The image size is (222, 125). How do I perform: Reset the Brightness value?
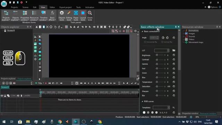[174, 55]
